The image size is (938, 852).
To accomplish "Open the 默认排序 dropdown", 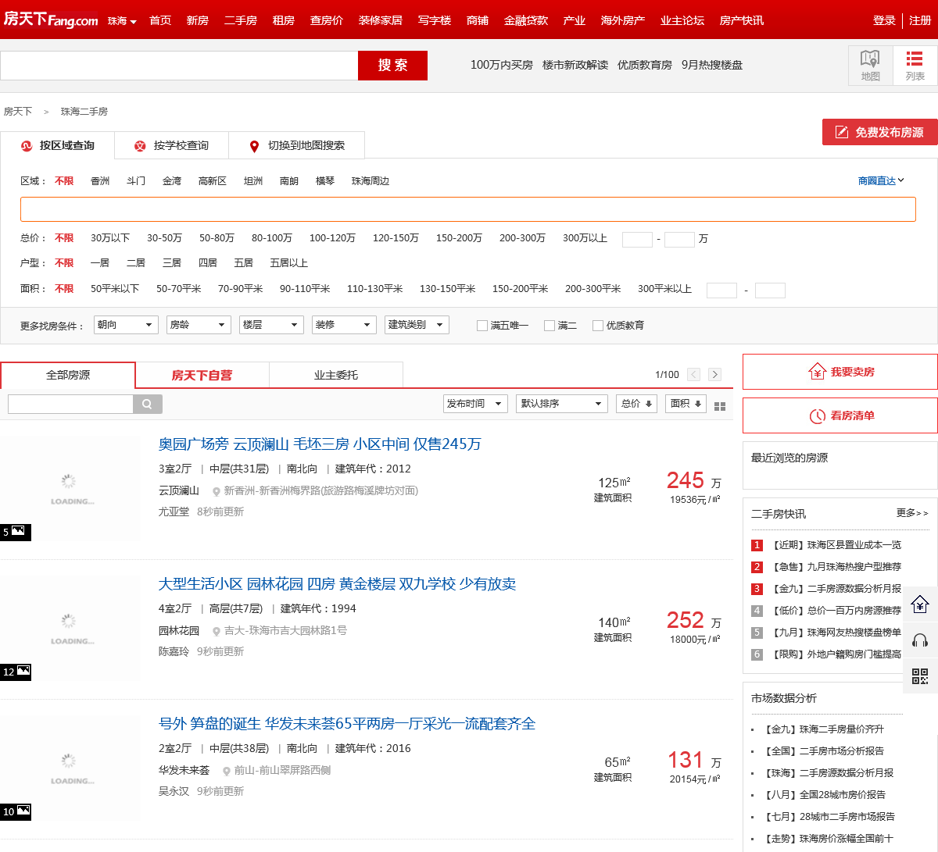I will click(561, 404).
